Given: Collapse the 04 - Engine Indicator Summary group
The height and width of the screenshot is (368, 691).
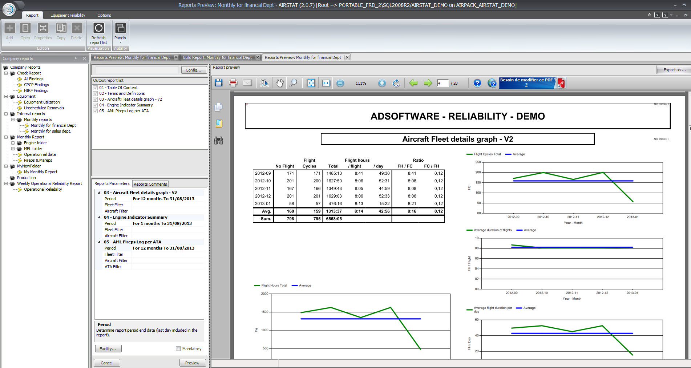Looking at the screenshot, I should pos(99,217).
